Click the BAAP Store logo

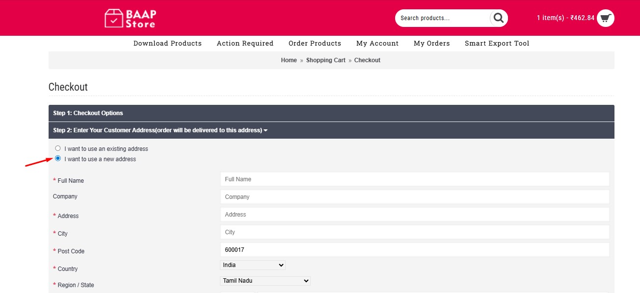pyautogui.click(x=130, y=18)
